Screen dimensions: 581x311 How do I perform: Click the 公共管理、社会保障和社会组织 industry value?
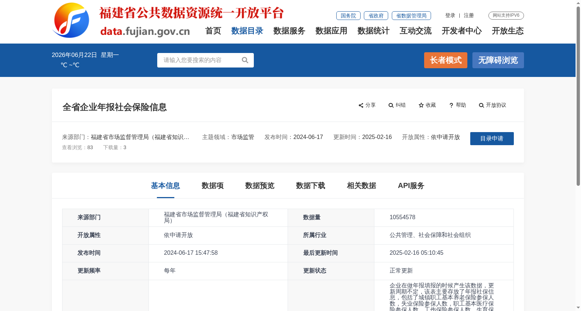430,235
